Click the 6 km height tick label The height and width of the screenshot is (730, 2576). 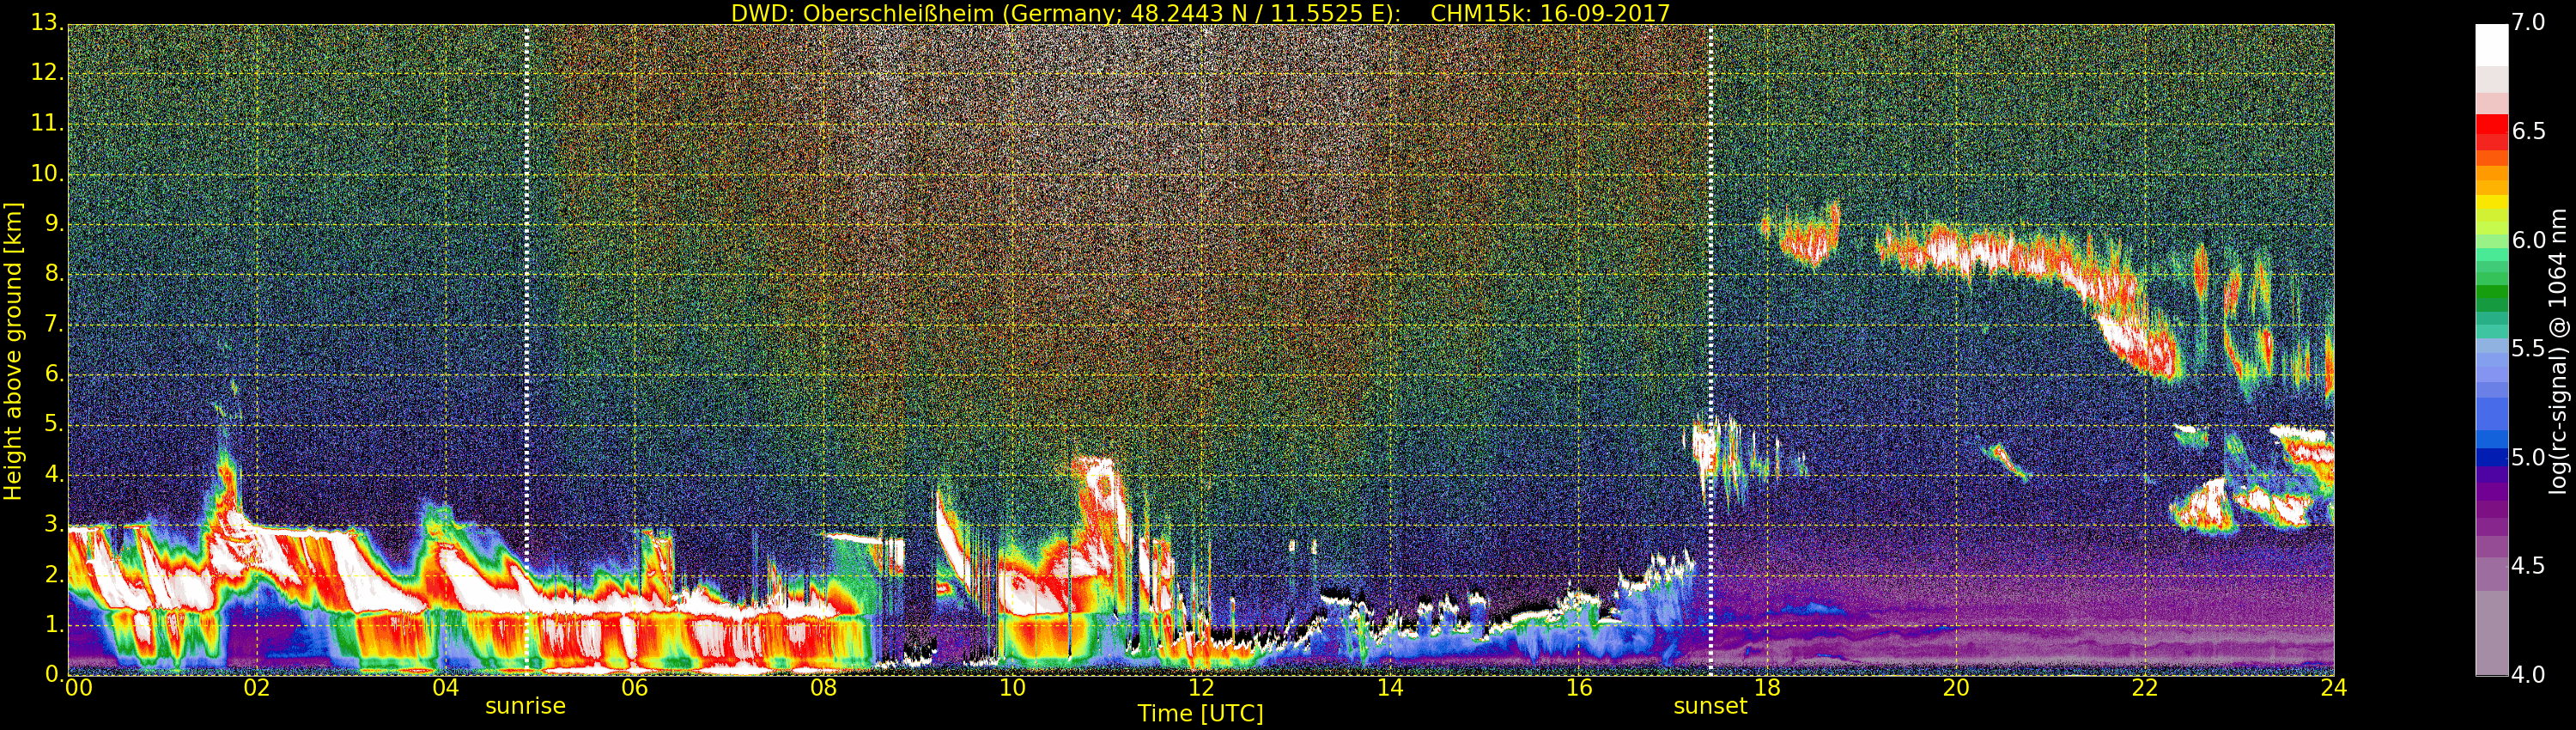tap(54, 374)
